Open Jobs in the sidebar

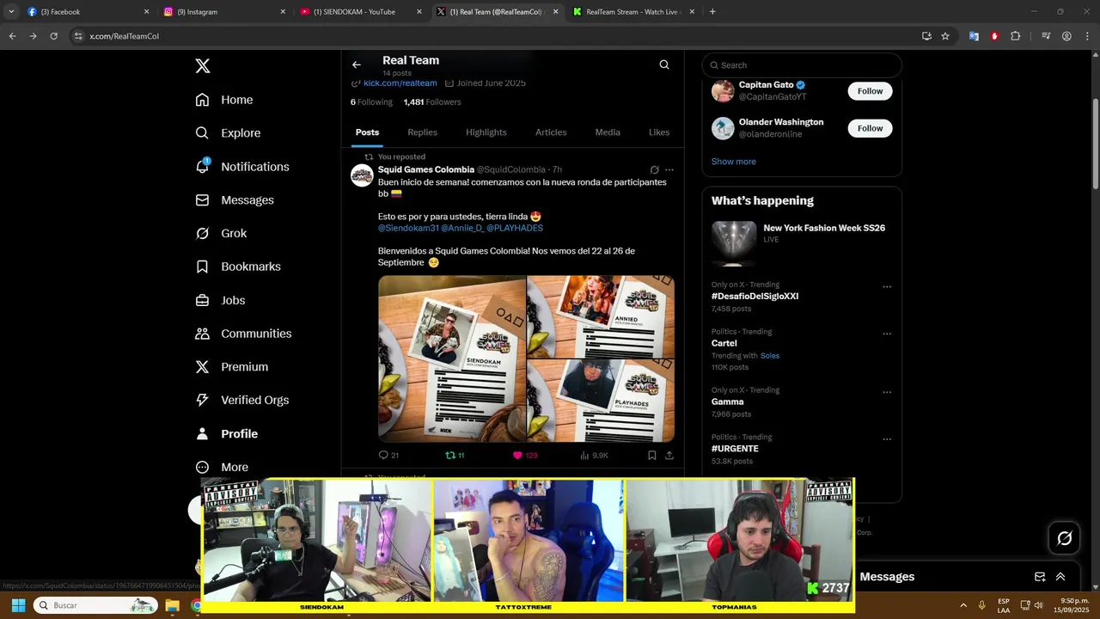coord(220,300)
